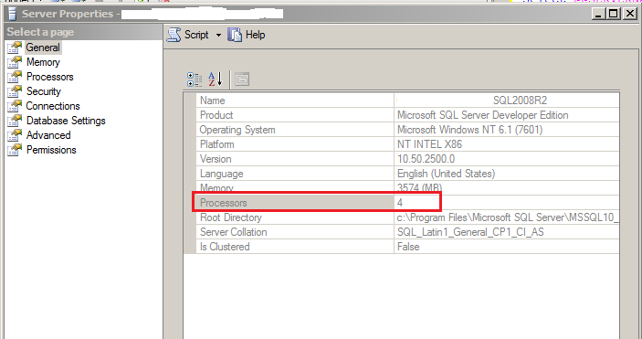Select the Name property row
The height and width of the screenshot is (339, 642).
pyautogui.click(x=408, y=101)
